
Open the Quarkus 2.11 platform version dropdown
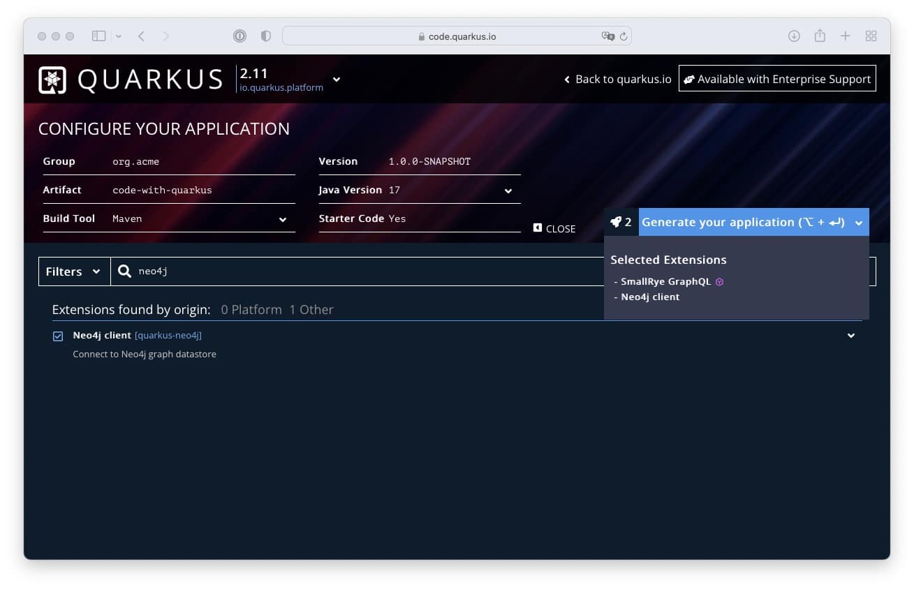point(337,80)
